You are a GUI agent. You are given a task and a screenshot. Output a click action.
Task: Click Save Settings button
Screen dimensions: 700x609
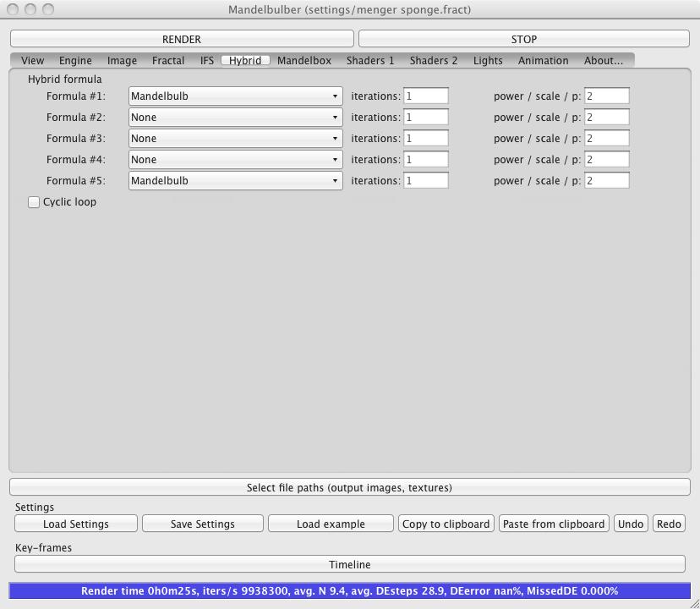203,524
